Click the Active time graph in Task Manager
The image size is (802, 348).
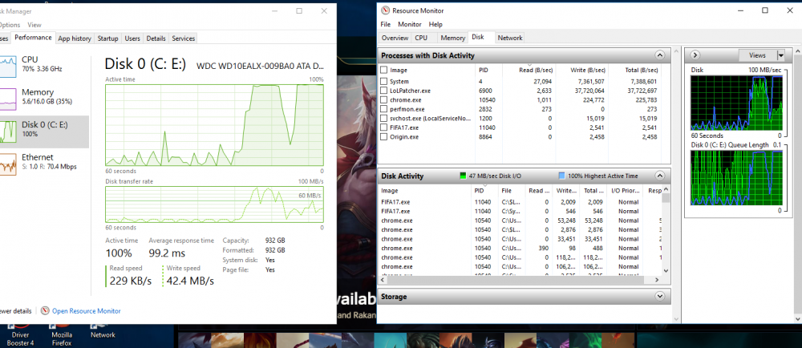click(x=214, y=125)
